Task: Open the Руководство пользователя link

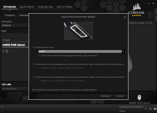Action: click(x=131, y=107)
